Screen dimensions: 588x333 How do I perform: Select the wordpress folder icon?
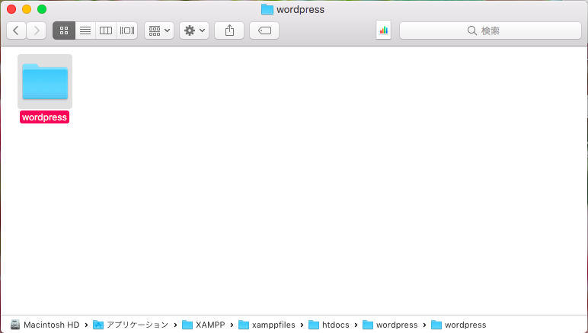pyautogui.click(x=45, y=82)
